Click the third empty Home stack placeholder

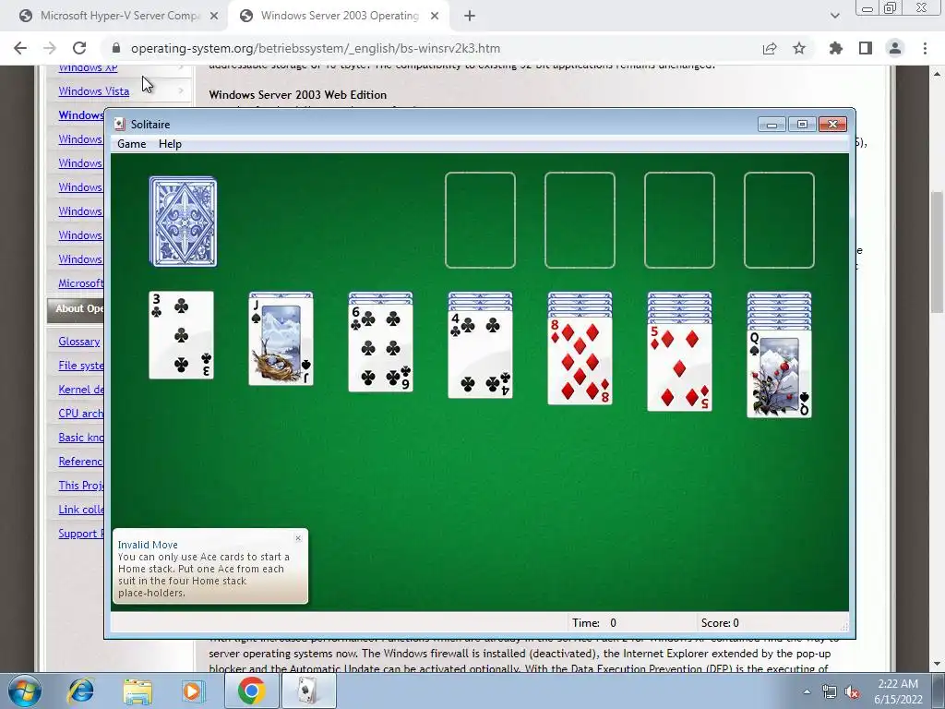[x=680, y=220]
